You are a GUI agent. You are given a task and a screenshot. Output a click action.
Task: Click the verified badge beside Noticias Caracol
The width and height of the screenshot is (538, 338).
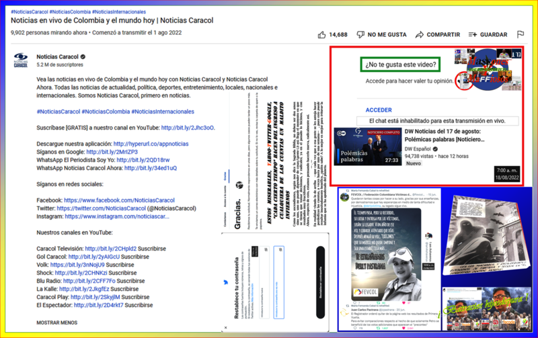point(83,57)
